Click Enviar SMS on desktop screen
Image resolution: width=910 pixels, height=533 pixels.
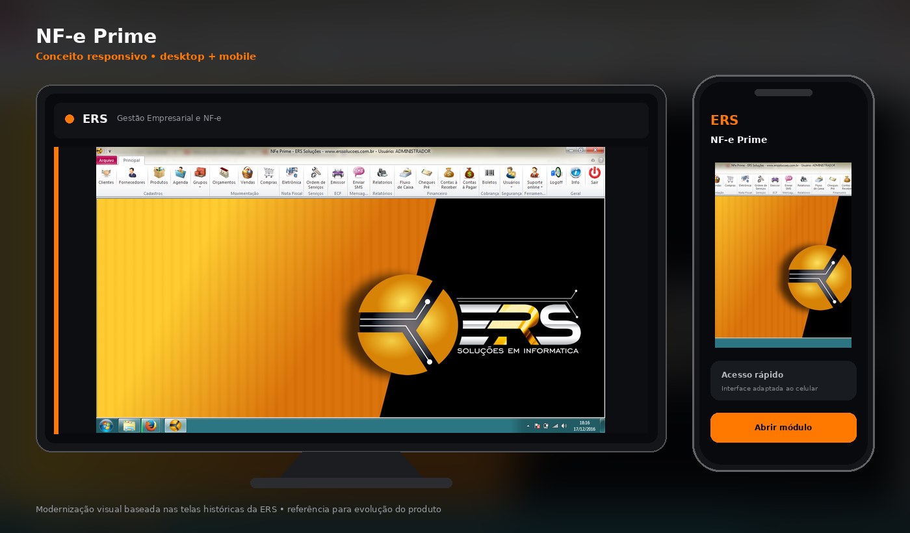[359, 177]
